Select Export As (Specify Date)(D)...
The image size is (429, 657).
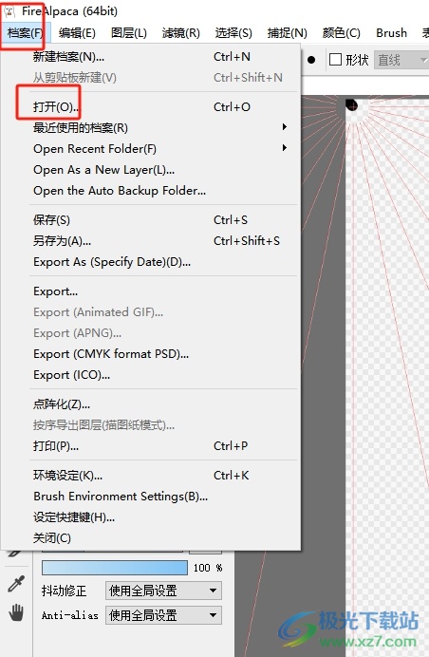pos(151,261)
